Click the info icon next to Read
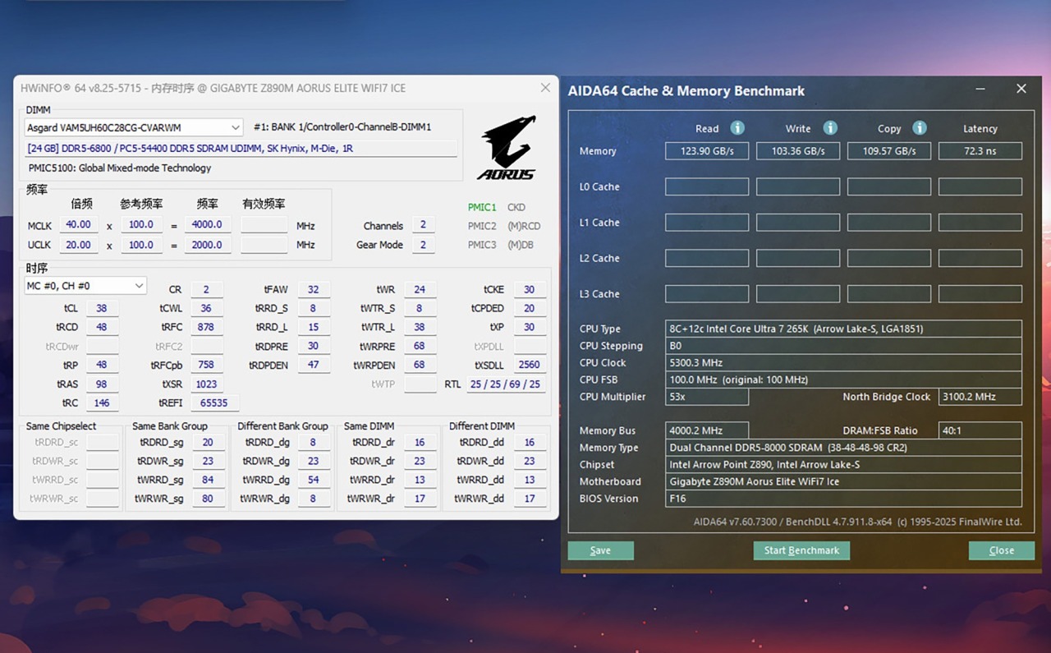The width and height of the screenshot is (1051, 653). [x=737, y=128]
